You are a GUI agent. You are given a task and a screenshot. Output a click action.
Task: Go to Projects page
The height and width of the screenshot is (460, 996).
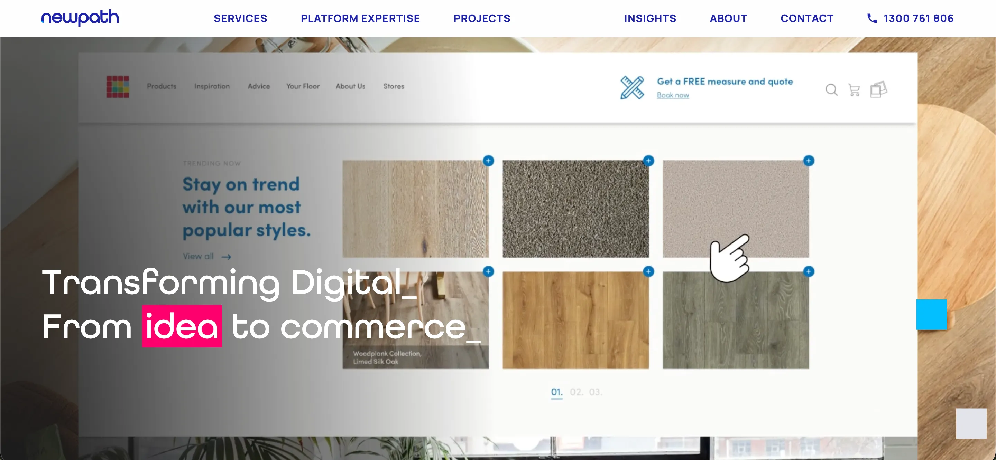click(x=482, y=18)
